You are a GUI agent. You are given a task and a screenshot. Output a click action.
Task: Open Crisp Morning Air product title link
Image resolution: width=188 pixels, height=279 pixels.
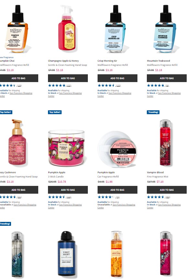(x=107, y=61)
